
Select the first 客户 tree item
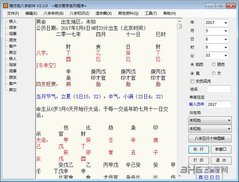[x=13, y=46]
